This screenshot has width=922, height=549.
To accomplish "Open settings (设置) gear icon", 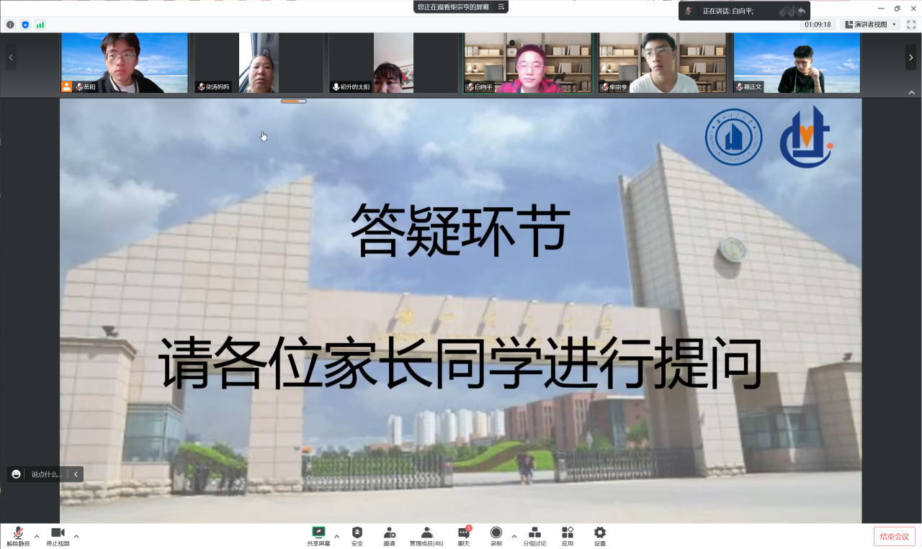I will (600, 535).
